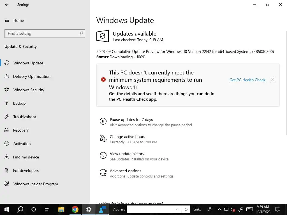Viewport: 287px width, 215px height.
Task: Go back with the Settings back arrow
Action: pos(7,4)
